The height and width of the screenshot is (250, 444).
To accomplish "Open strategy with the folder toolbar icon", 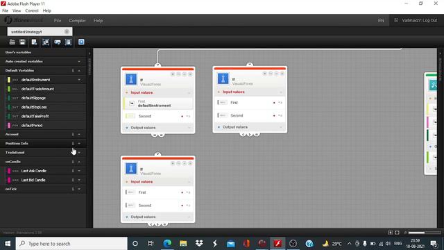I will [x=12, y=42].
